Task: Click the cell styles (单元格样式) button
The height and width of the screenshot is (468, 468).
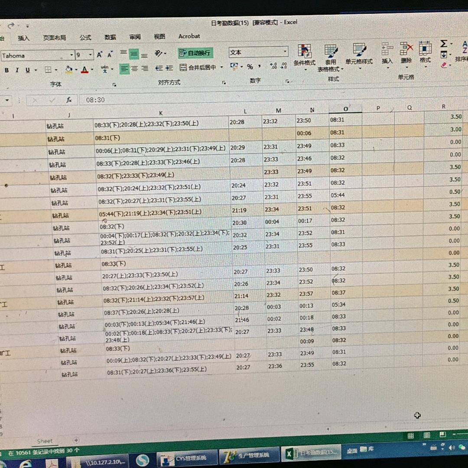Action: (x=359, y=54)
